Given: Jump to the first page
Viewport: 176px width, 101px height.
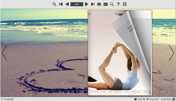Looking at the screenshot, I should (x=61, y=4).
